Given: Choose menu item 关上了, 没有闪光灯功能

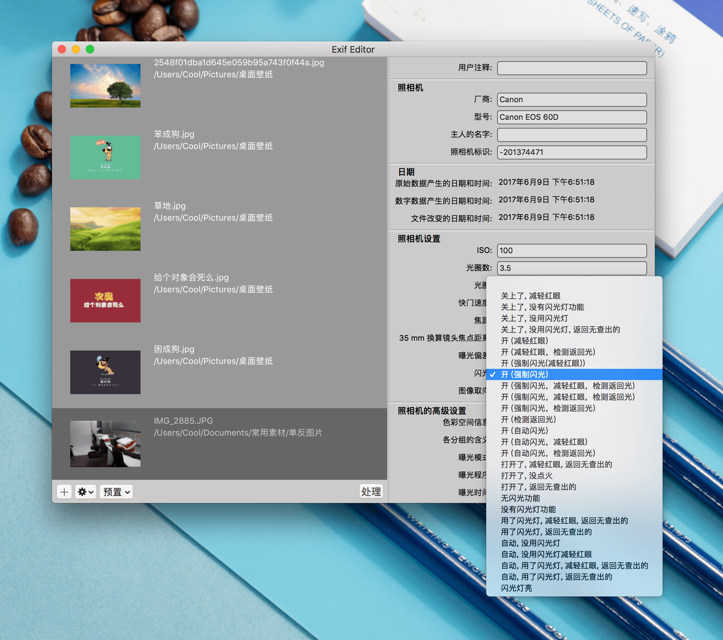Looking at the screenshot, I should pyautogui.click(x=574, y=307).
